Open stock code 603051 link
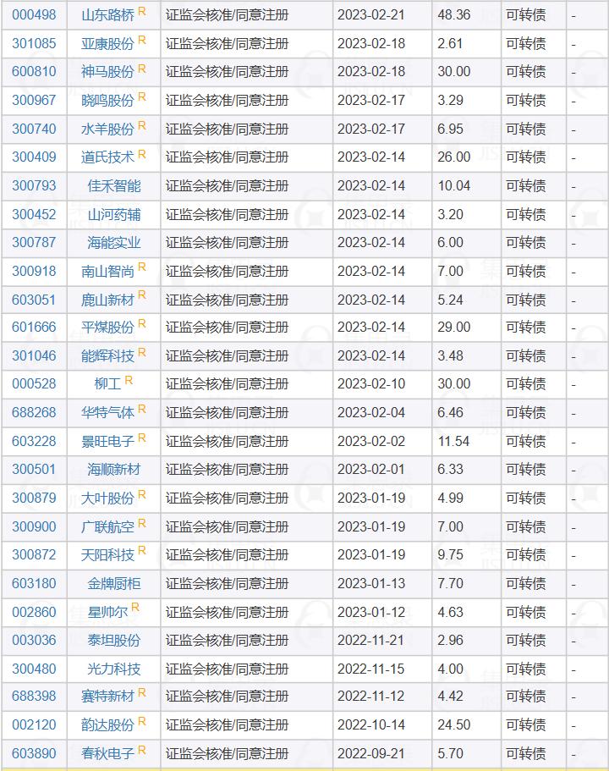Viewport: 609px width, 771px height. click(34, 300)
